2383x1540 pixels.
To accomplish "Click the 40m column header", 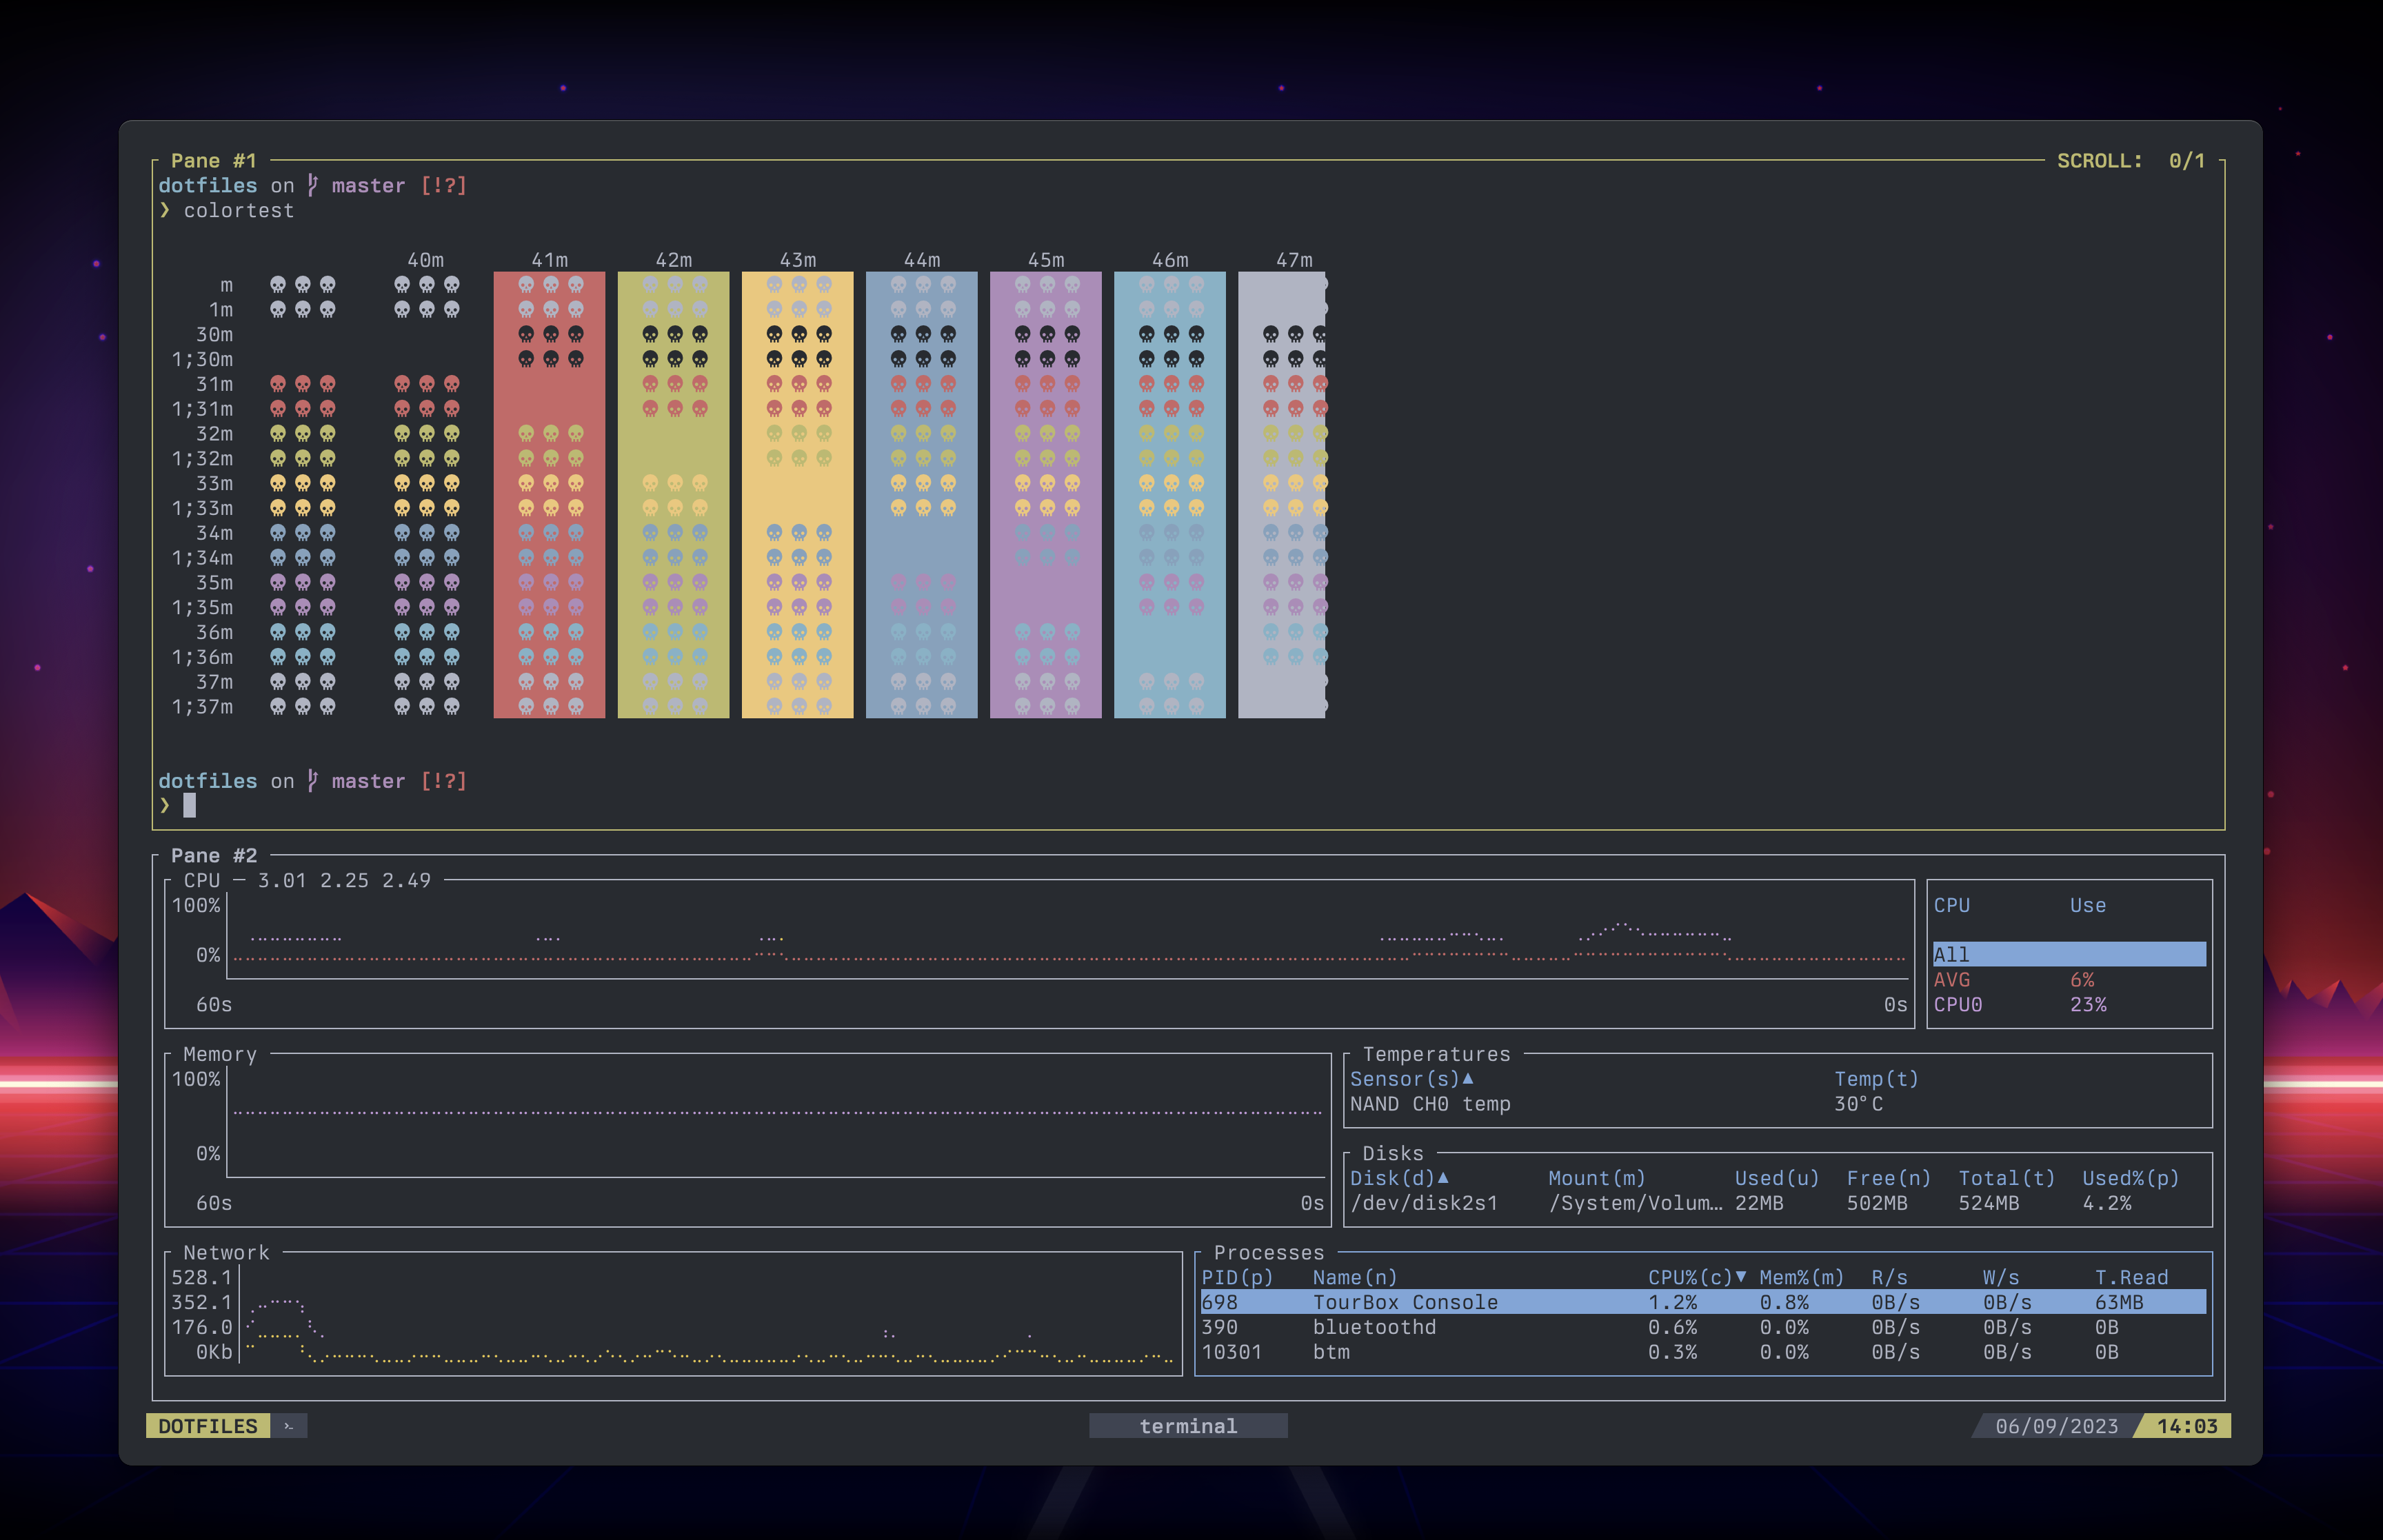I will (425, 259).
